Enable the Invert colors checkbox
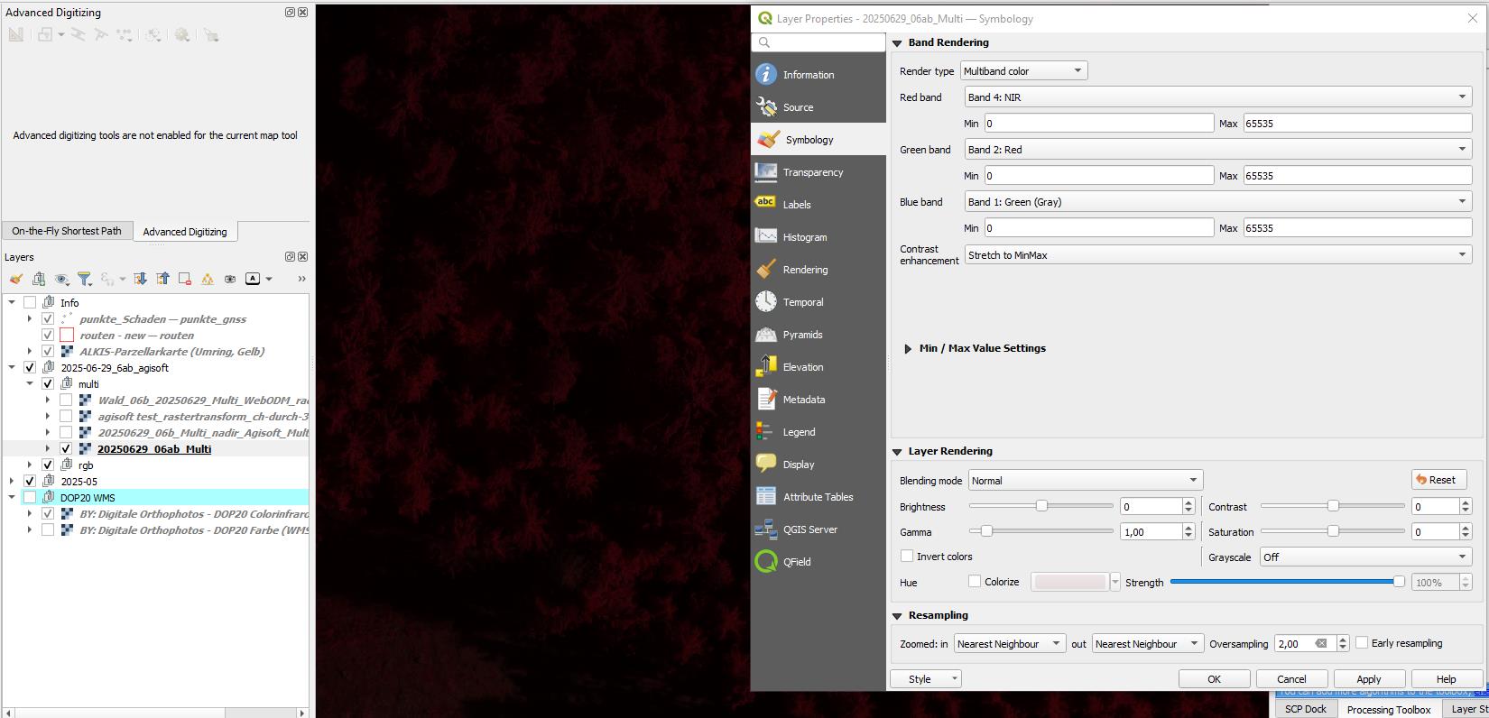Viewport: 1489px width, 718px height. (907, 557)
